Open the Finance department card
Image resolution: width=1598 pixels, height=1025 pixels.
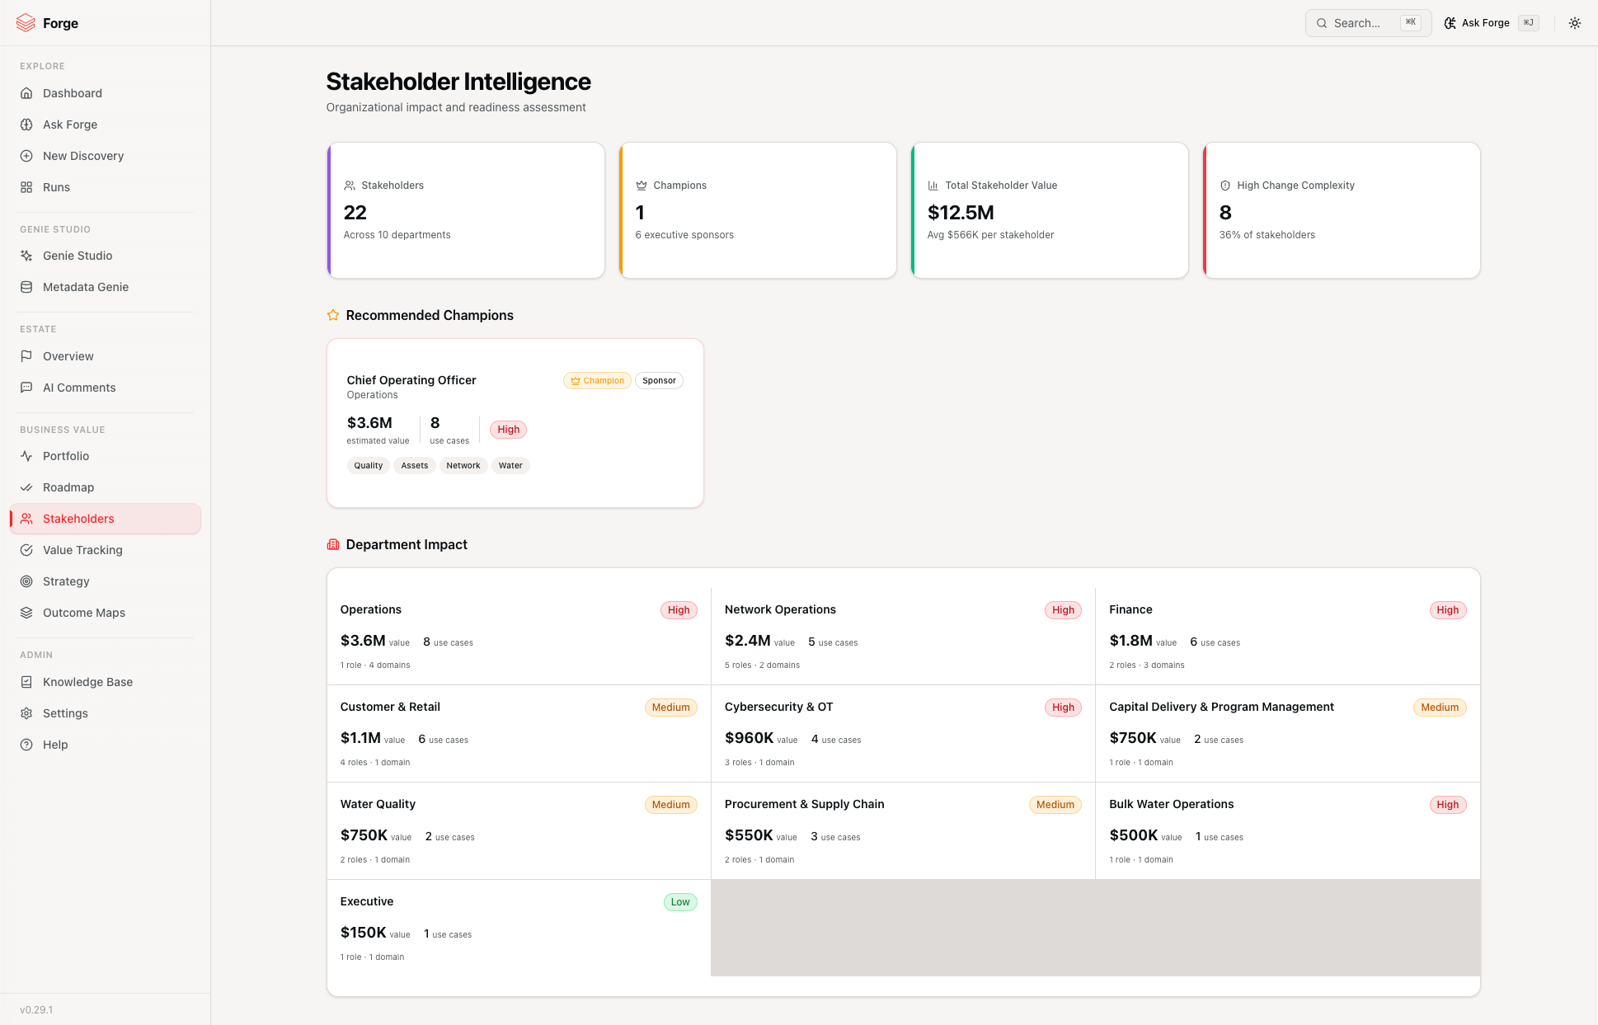[x=1287, y=636]
